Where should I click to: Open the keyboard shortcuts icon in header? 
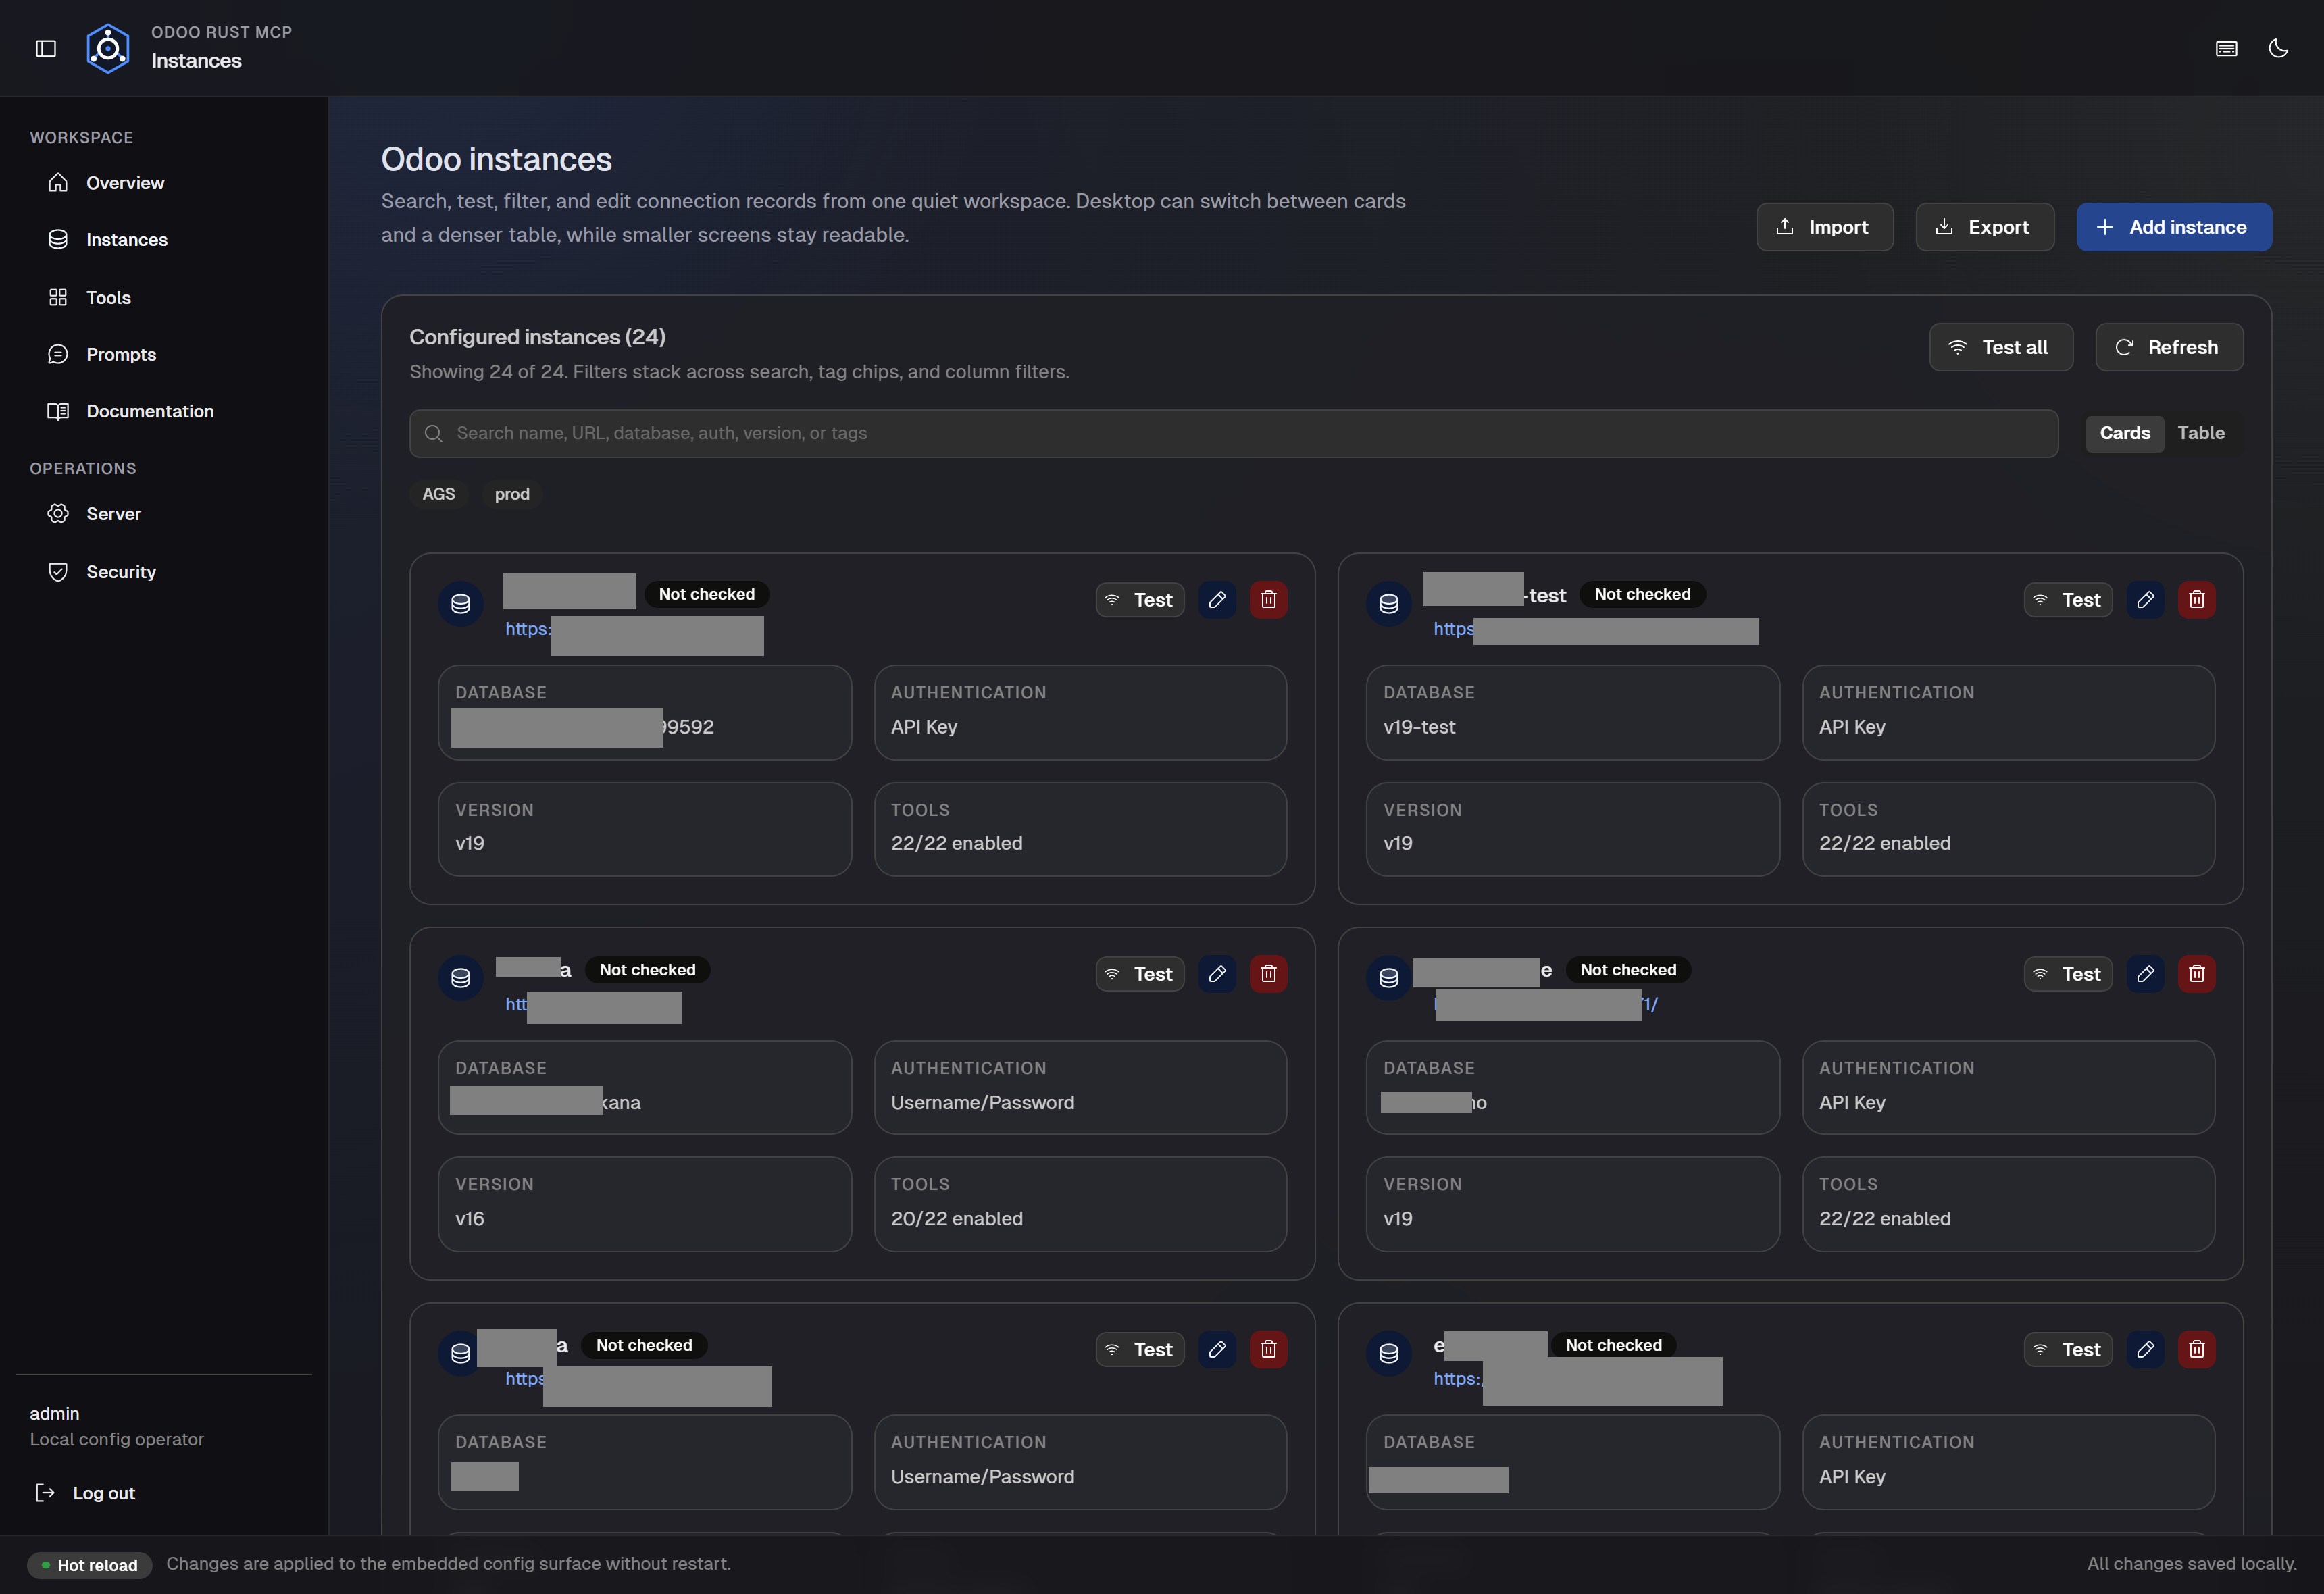(x=2226, y=48)
